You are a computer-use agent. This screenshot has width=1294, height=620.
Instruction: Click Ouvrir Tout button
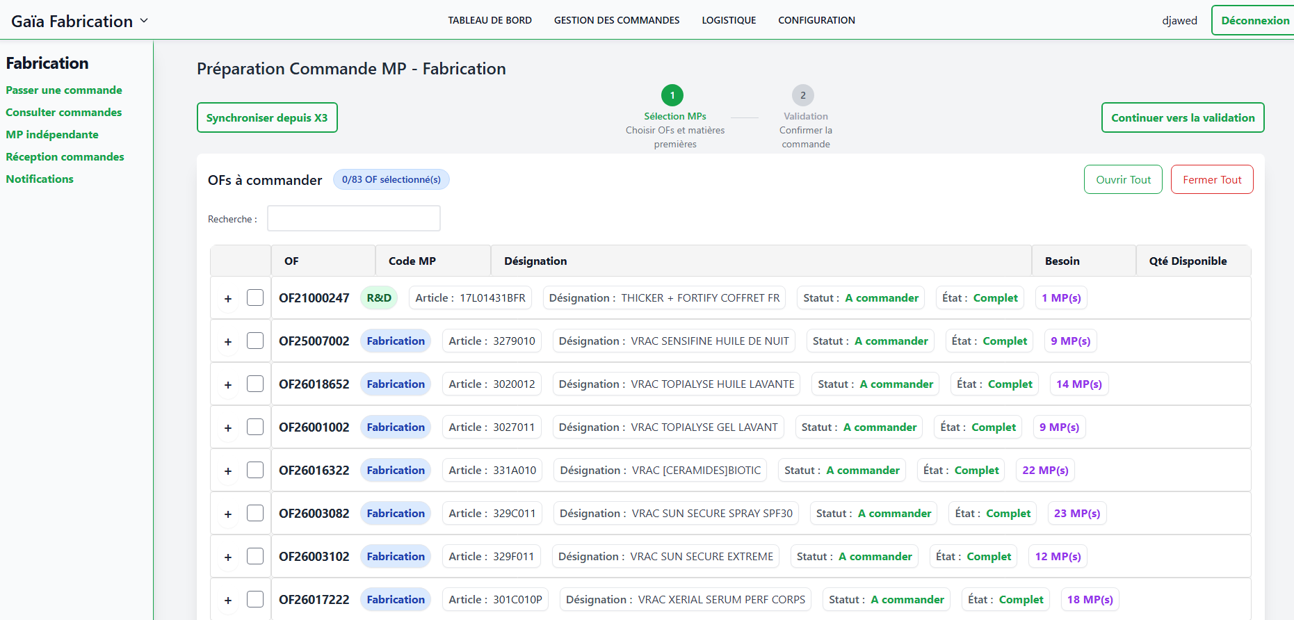click(1123, 179)
